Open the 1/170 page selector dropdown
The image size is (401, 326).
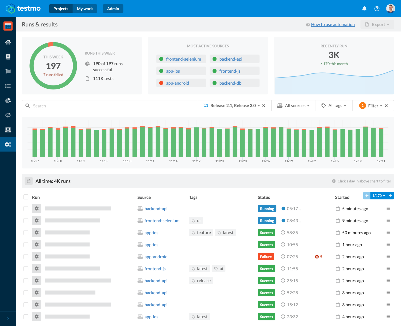pos(379,196)
